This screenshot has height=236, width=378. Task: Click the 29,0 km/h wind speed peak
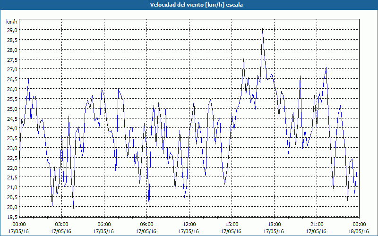263,29
